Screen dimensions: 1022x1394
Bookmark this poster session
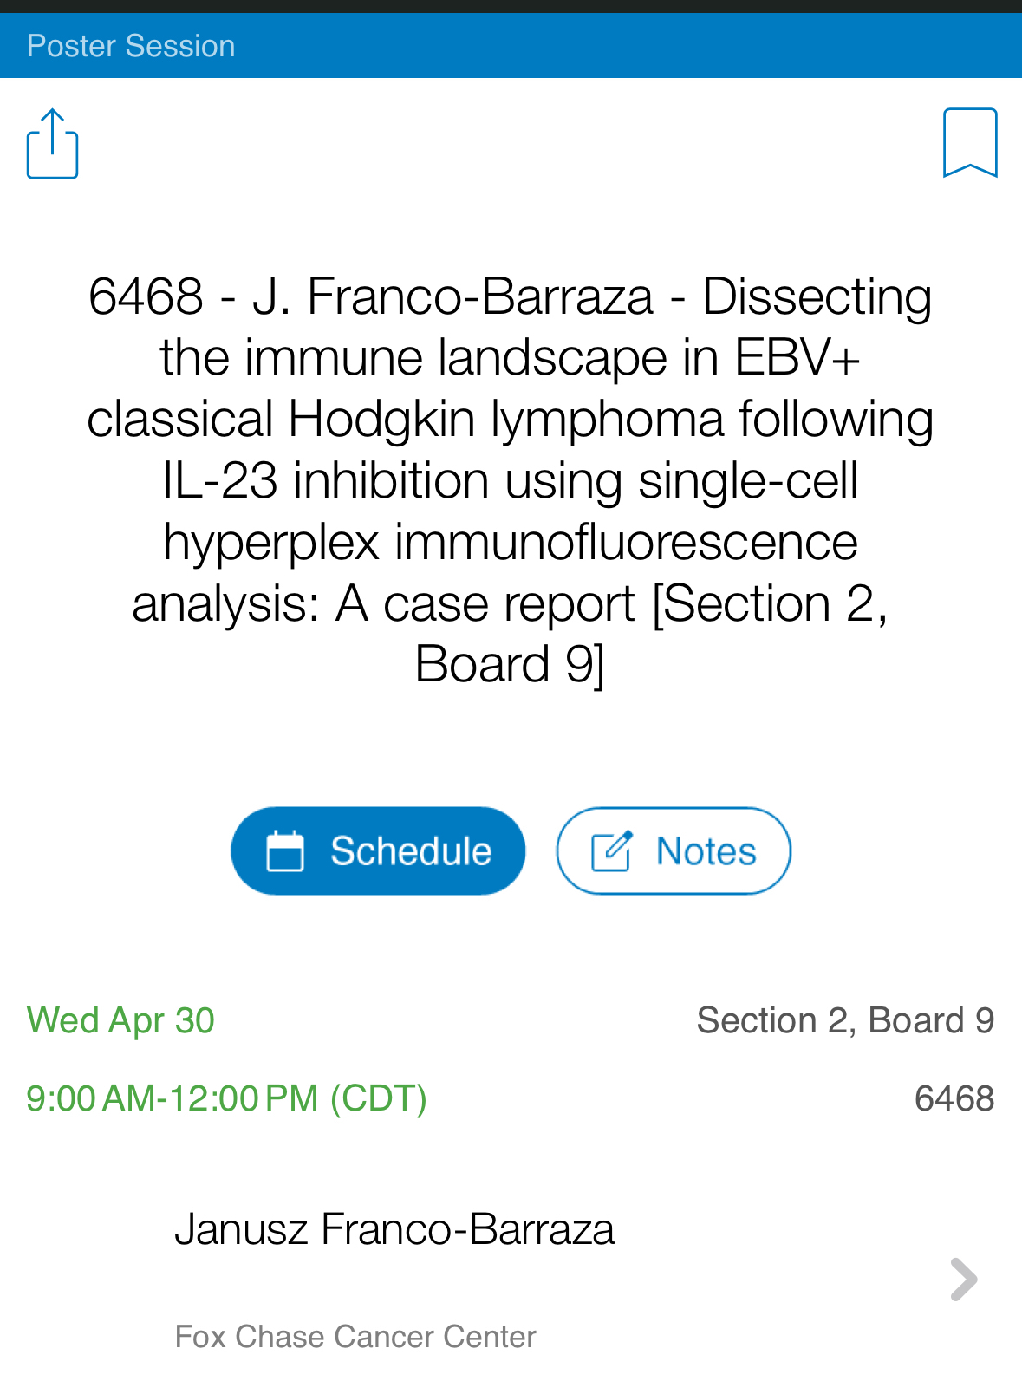click(x=970, y=143)
